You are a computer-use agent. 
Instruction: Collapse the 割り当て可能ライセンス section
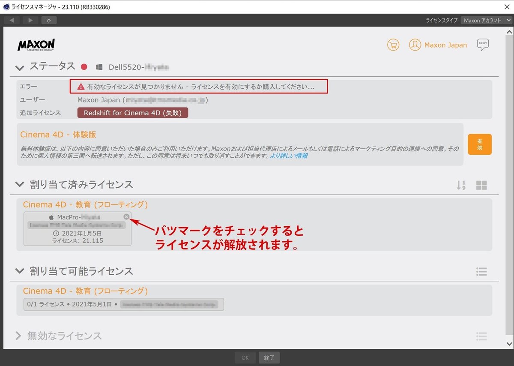click(19, 271)
